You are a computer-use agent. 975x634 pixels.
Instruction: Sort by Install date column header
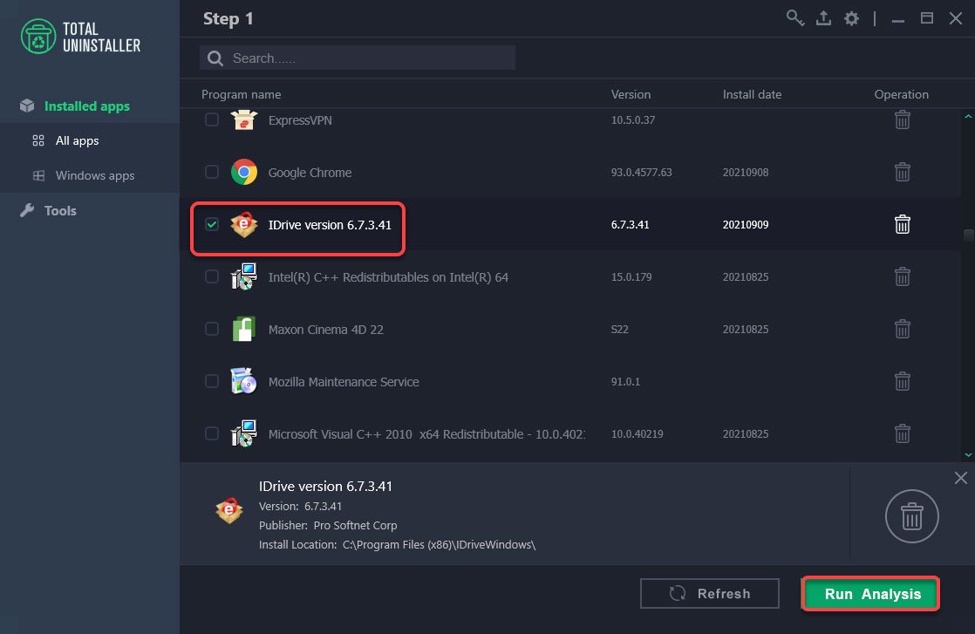(752, 94)
